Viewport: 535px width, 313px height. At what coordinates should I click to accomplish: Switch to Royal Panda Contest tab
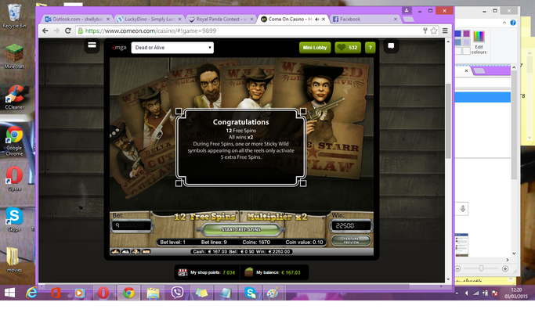(221, 19)
